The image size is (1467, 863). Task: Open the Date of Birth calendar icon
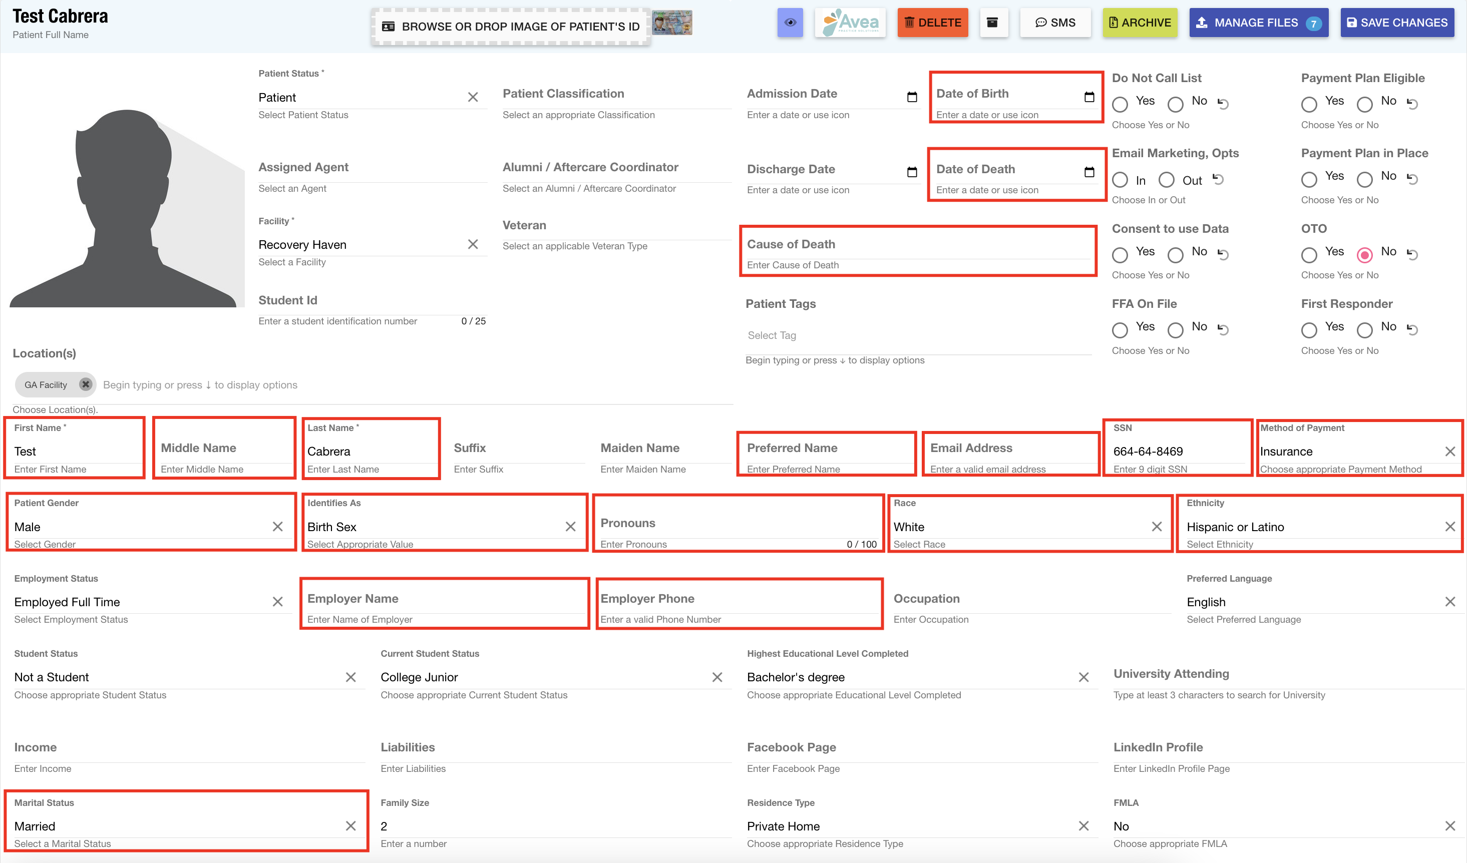(1089, 97)
